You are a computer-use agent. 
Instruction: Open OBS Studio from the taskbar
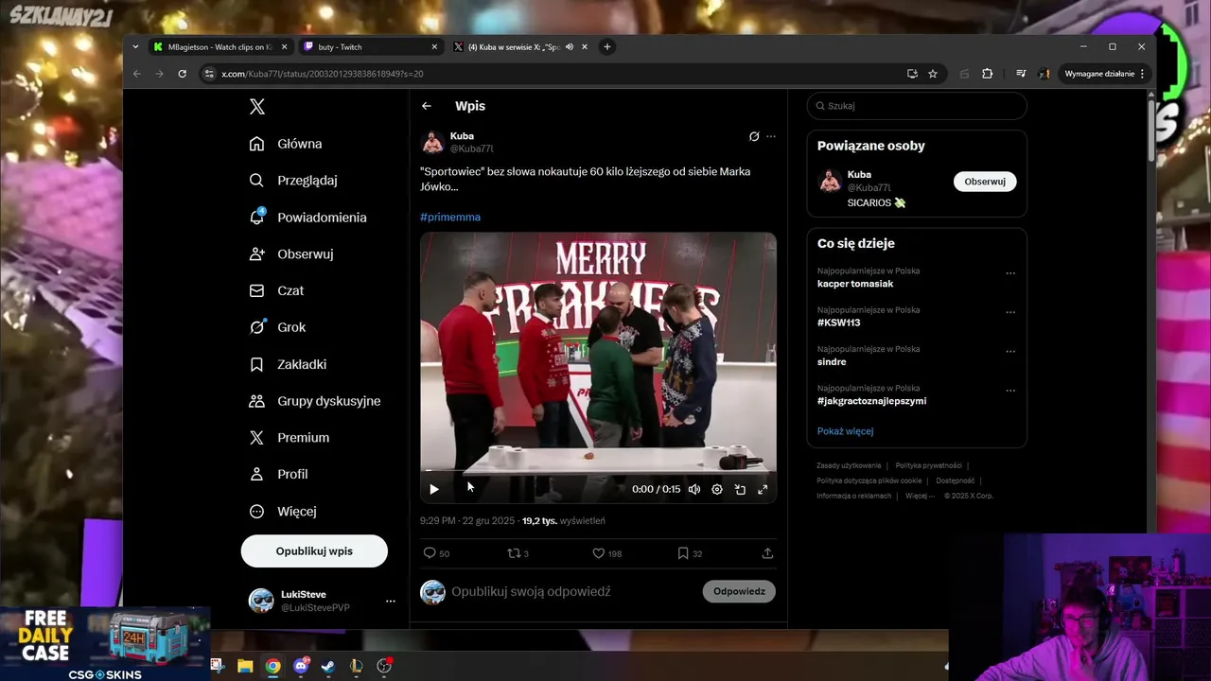[384, 666]
